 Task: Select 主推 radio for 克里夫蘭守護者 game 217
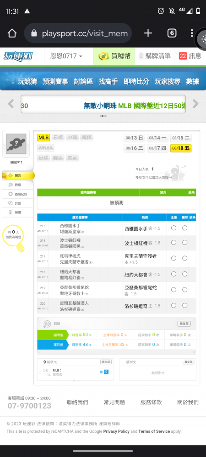[x=173, y=258]
